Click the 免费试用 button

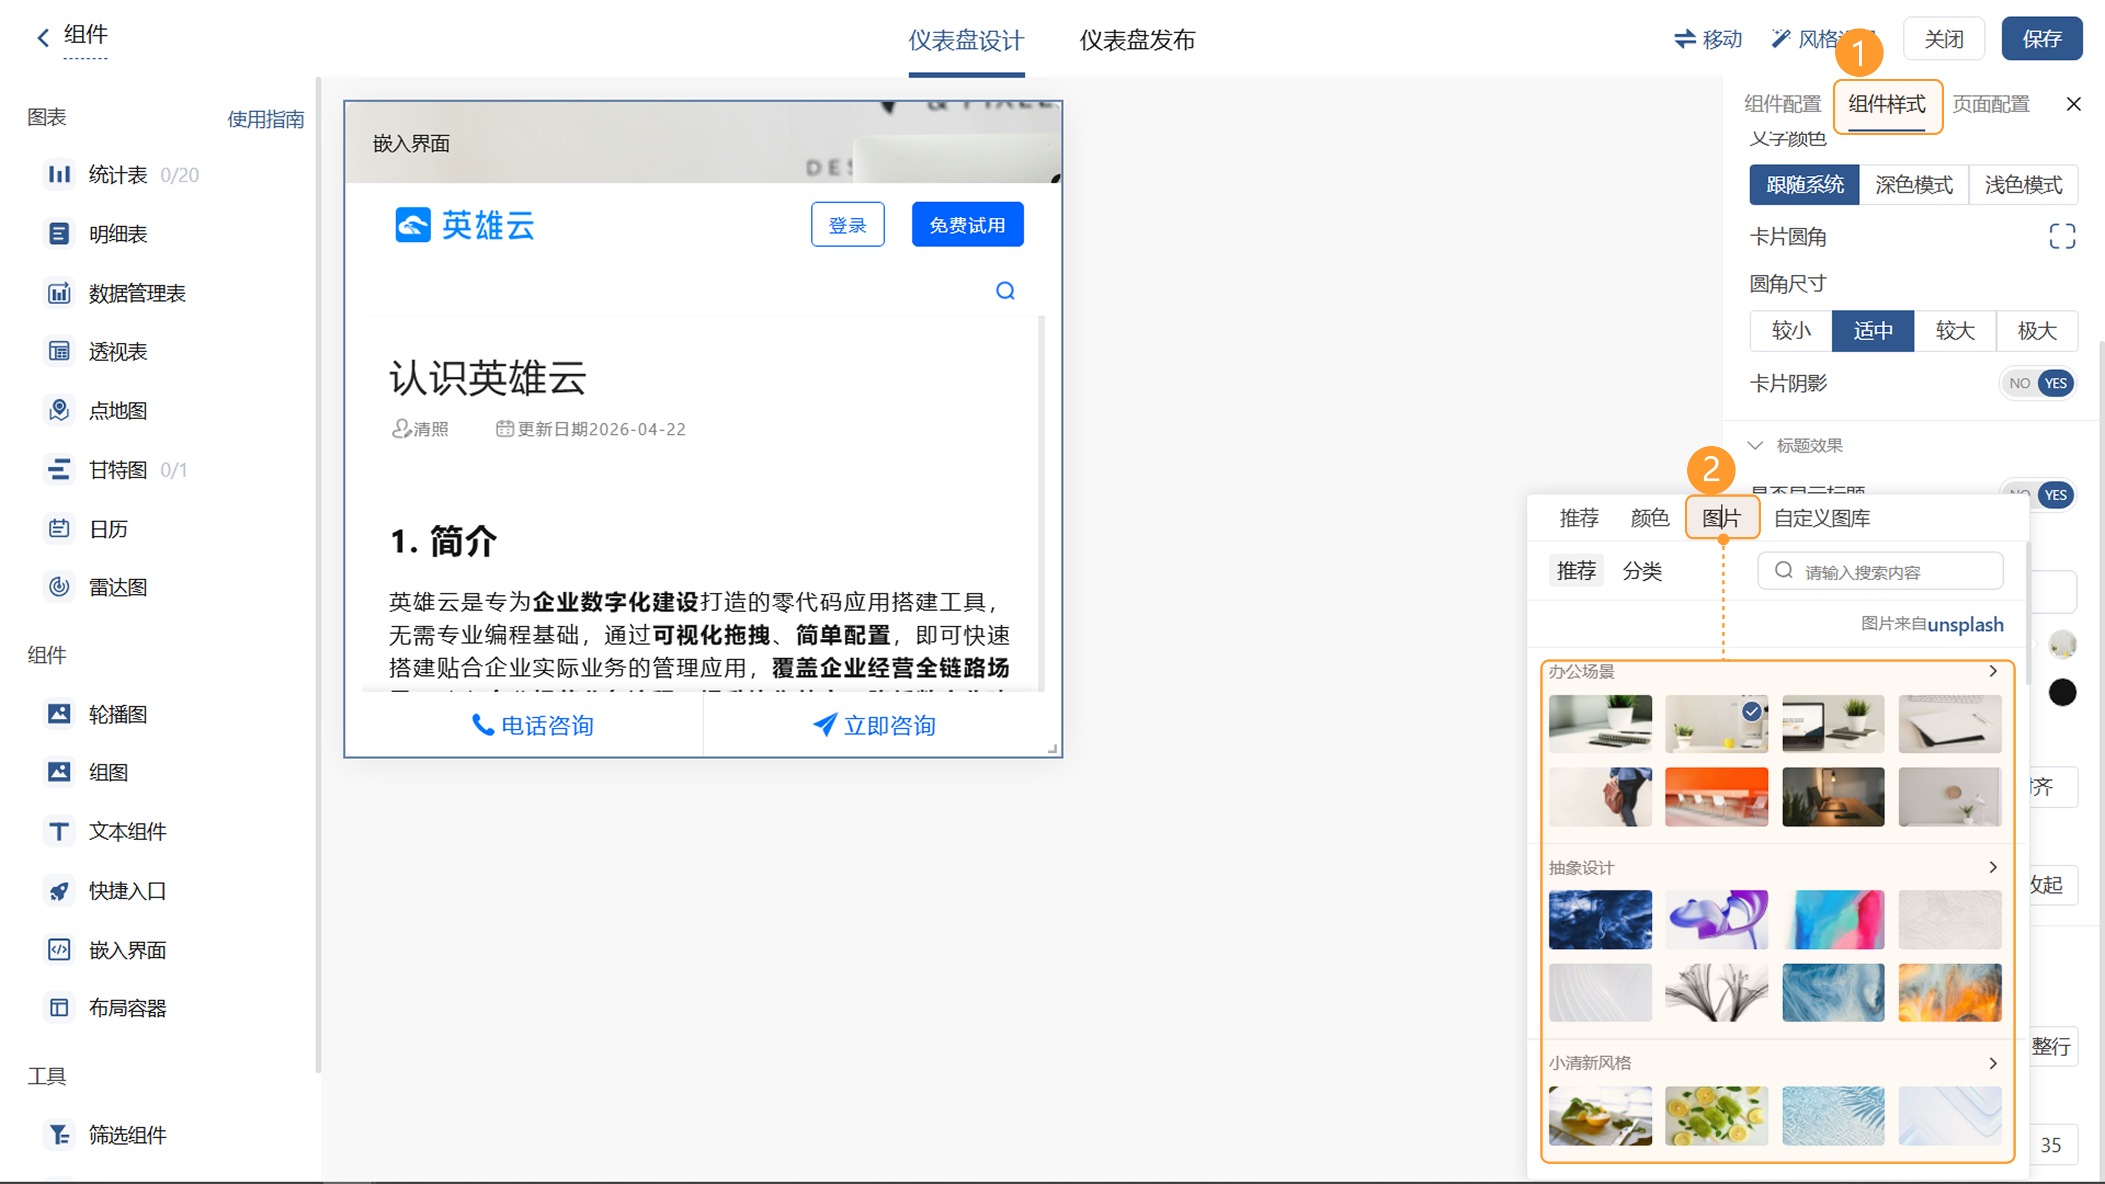tap(968, 225)
